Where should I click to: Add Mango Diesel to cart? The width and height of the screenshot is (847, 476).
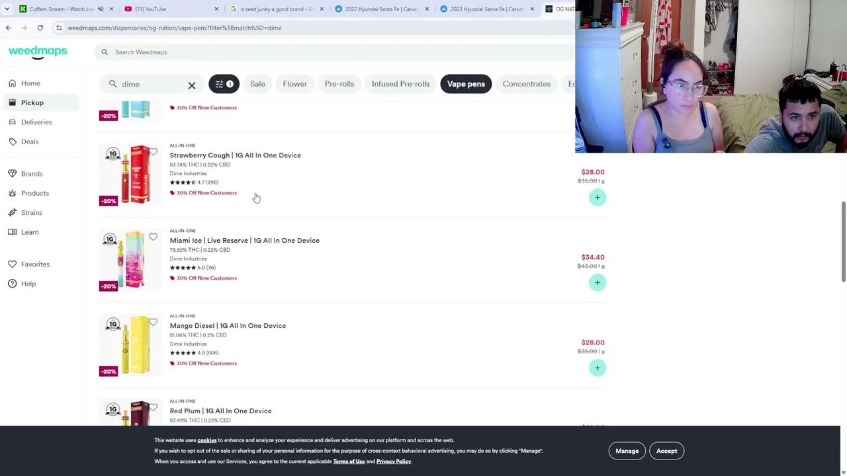(x=598, y=368)
